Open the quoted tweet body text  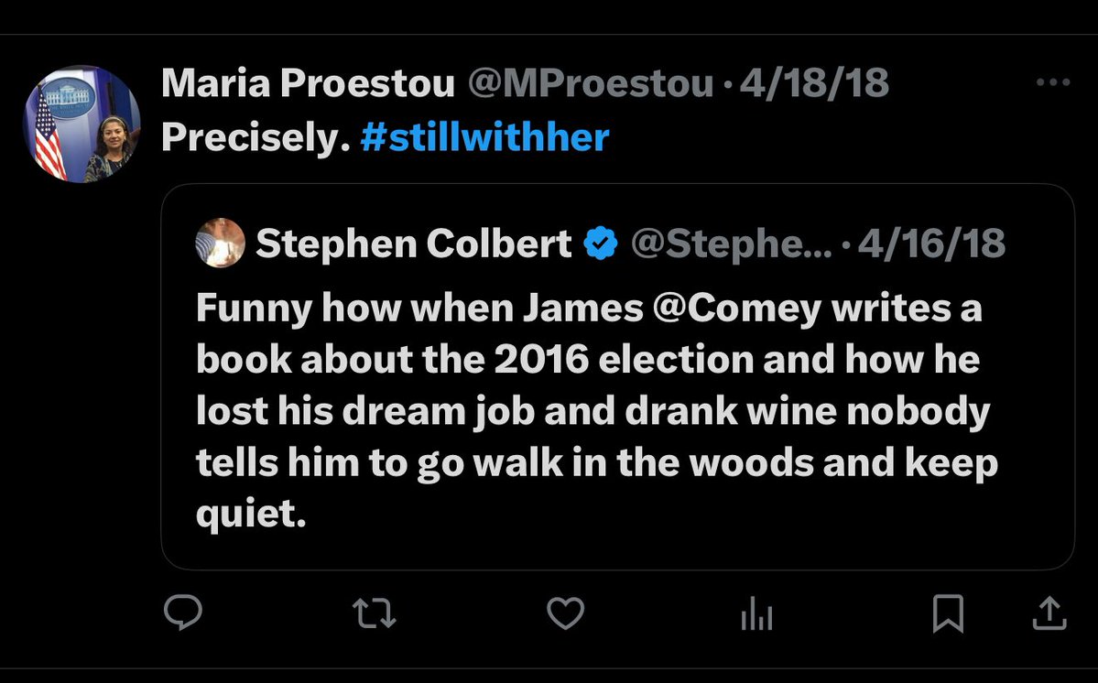pyautogui.click(x=595, y=412)
